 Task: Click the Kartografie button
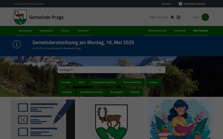(67, 92)
